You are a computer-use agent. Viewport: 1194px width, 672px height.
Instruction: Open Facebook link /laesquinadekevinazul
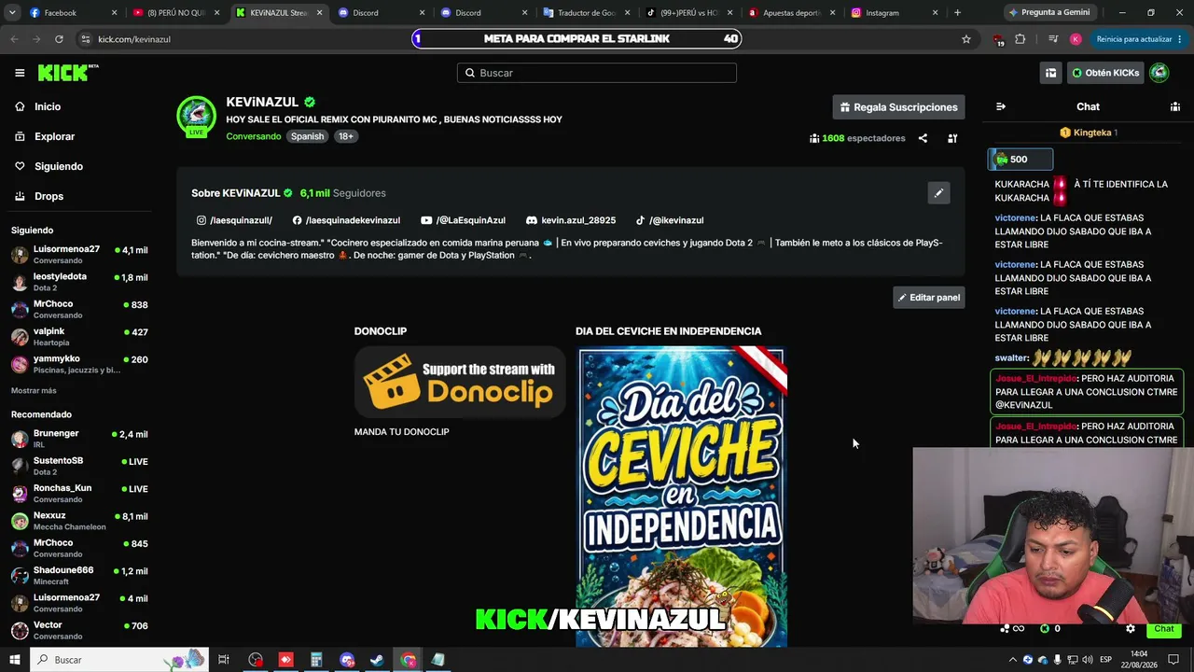tap(346, 220)
